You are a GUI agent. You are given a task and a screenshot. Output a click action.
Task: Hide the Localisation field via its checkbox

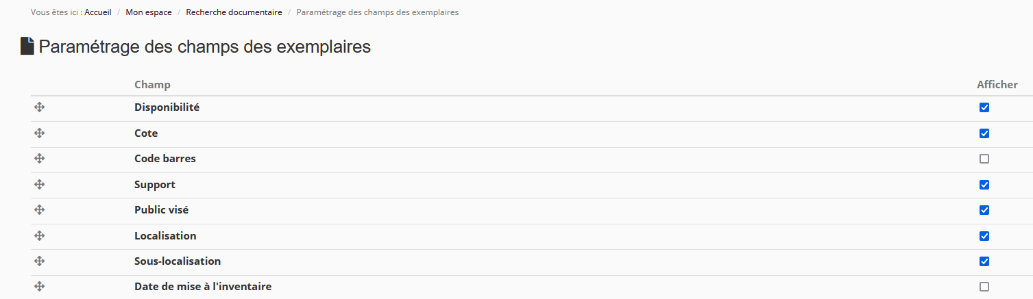click(984, 236)
